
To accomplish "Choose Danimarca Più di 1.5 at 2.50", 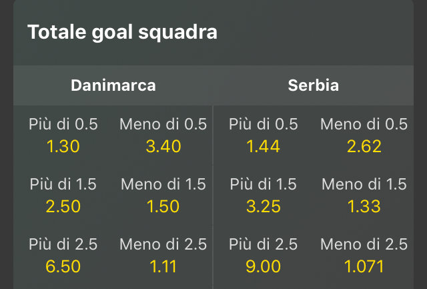I will (63, 196).
